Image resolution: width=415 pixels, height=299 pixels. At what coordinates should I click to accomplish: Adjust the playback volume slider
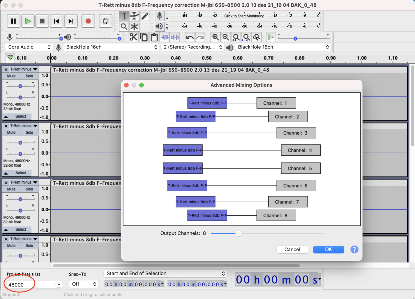coord(119,38)
